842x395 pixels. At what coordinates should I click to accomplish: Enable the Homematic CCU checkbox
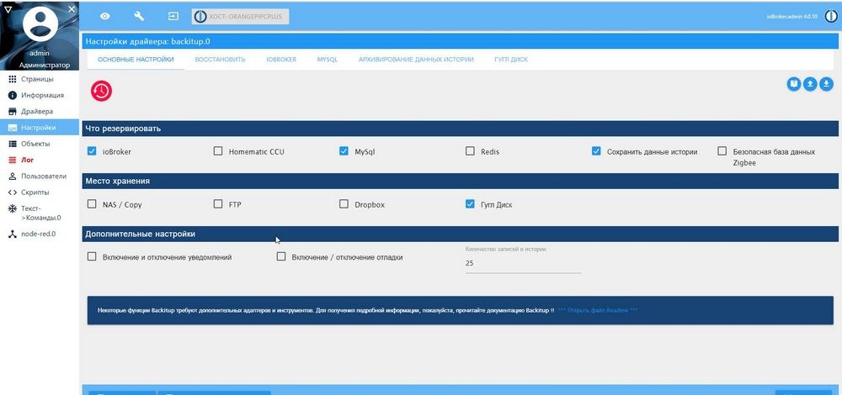[x=217, y=151]
